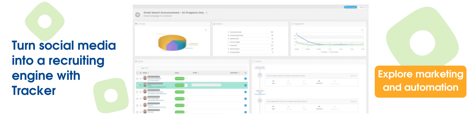Click Sent icon in October newsletter entry
This screenshot has height=117, width=470.
273,82
